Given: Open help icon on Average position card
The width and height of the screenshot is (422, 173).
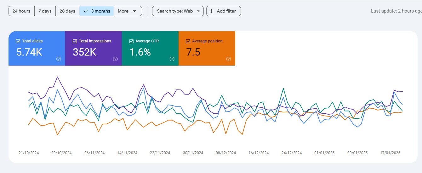Looking at the screenshot, I should [229, 59].
